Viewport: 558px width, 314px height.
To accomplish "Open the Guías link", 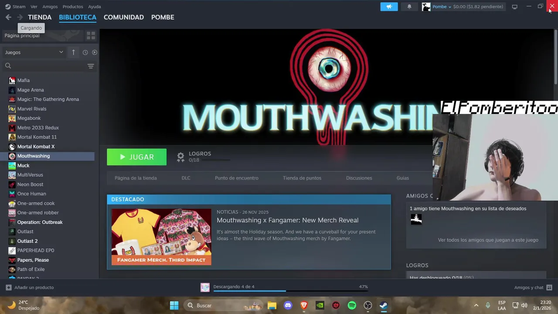I will pos(403,178).
